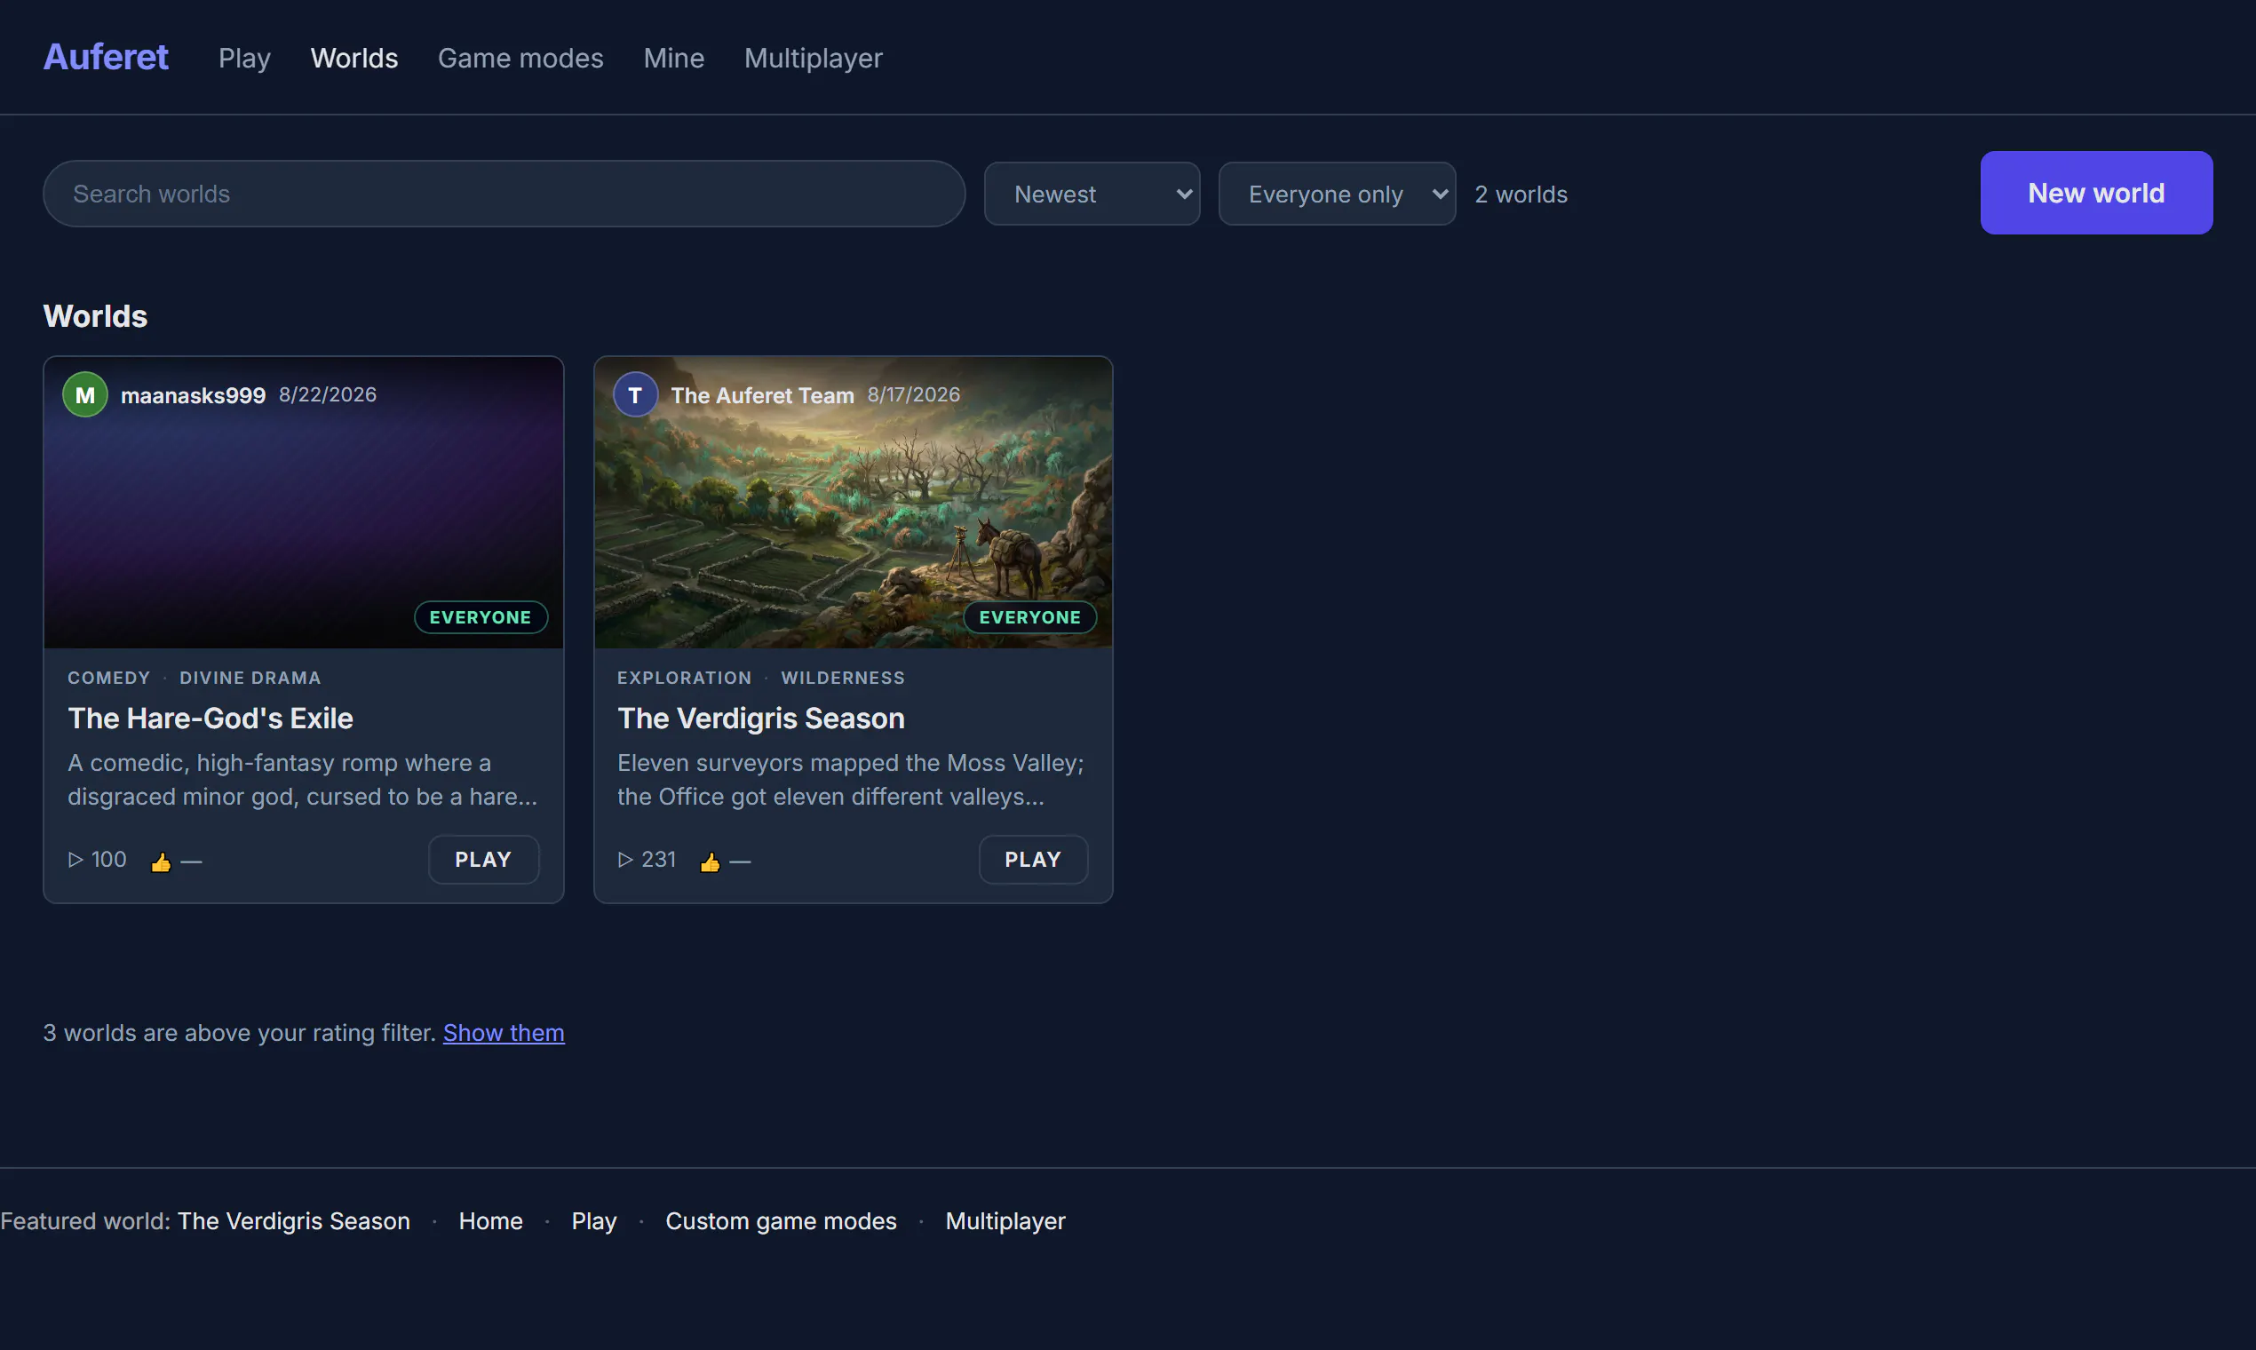
Task: Switch to the Mine tab
Action: [x=673, y=59]
